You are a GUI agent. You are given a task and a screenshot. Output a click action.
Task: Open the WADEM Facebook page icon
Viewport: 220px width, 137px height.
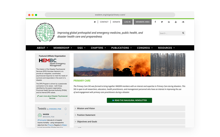point(155,22)
